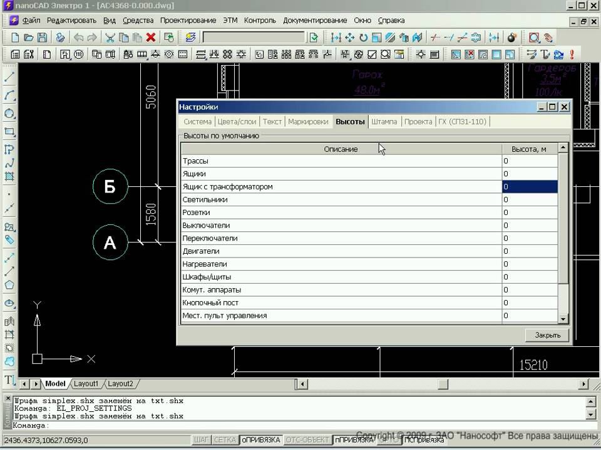Copy selection using the copy icon

[x=124, y=37]
